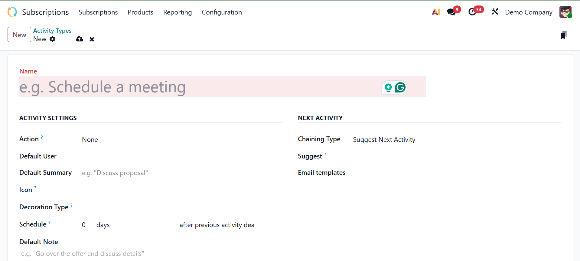
Task: Switch company via Demo Company
Action: coord(529,12)
